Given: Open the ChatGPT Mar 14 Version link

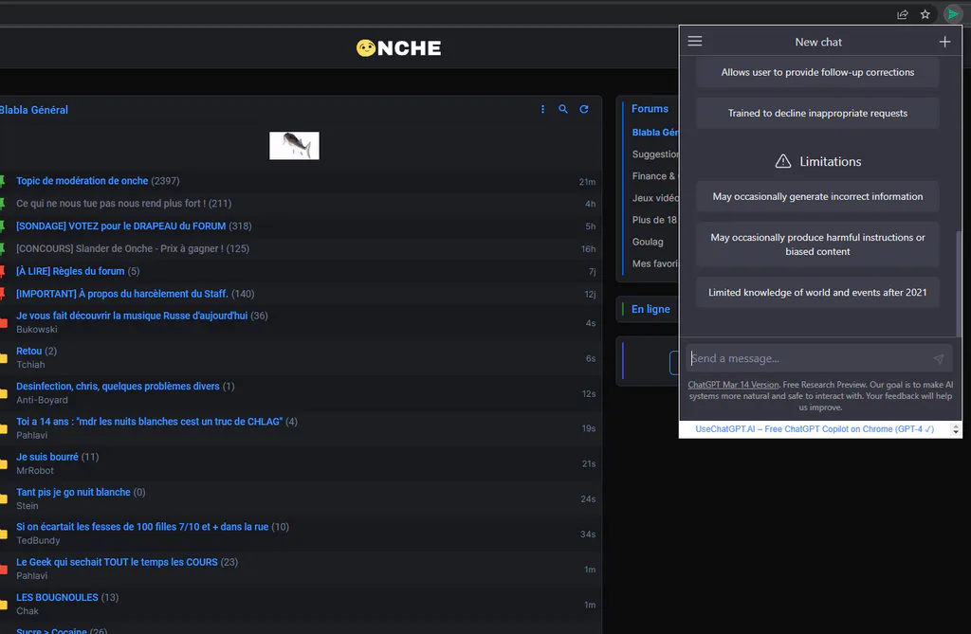Looking at the screenshot, I should [x=733, y=385].
